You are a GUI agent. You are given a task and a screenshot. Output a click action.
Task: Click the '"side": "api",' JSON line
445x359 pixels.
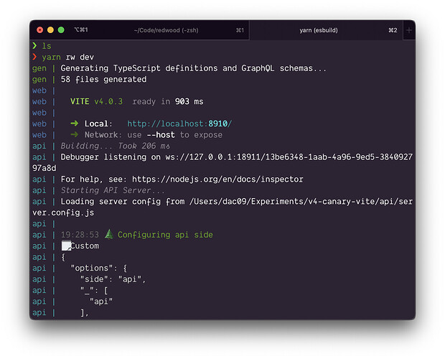pyautogui.click(x=113, y=279)
